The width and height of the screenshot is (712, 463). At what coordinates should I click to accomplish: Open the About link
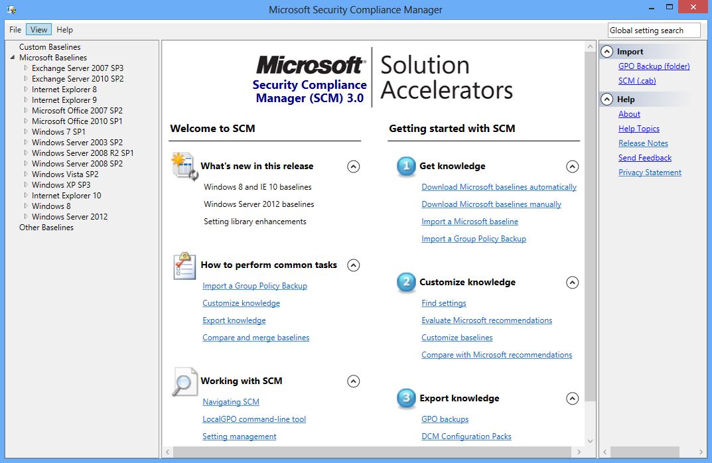point(629,114)
